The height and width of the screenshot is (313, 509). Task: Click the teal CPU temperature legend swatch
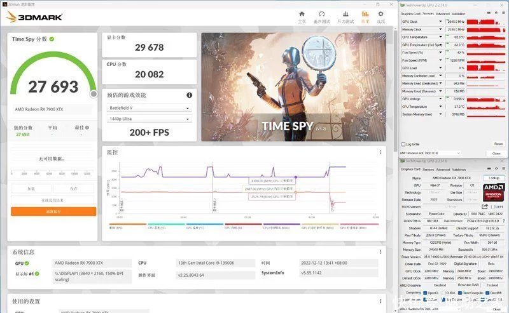(166, 224)
